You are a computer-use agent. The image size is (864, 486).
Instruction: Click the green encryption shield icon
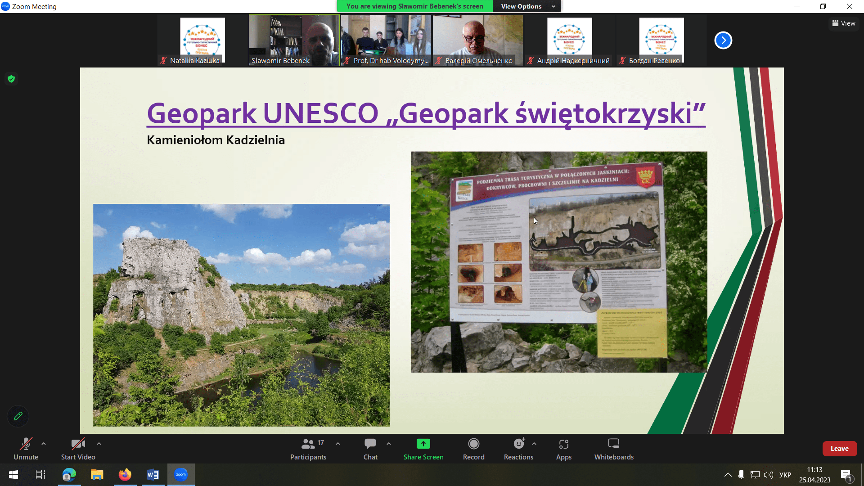(x=11, y=79)
